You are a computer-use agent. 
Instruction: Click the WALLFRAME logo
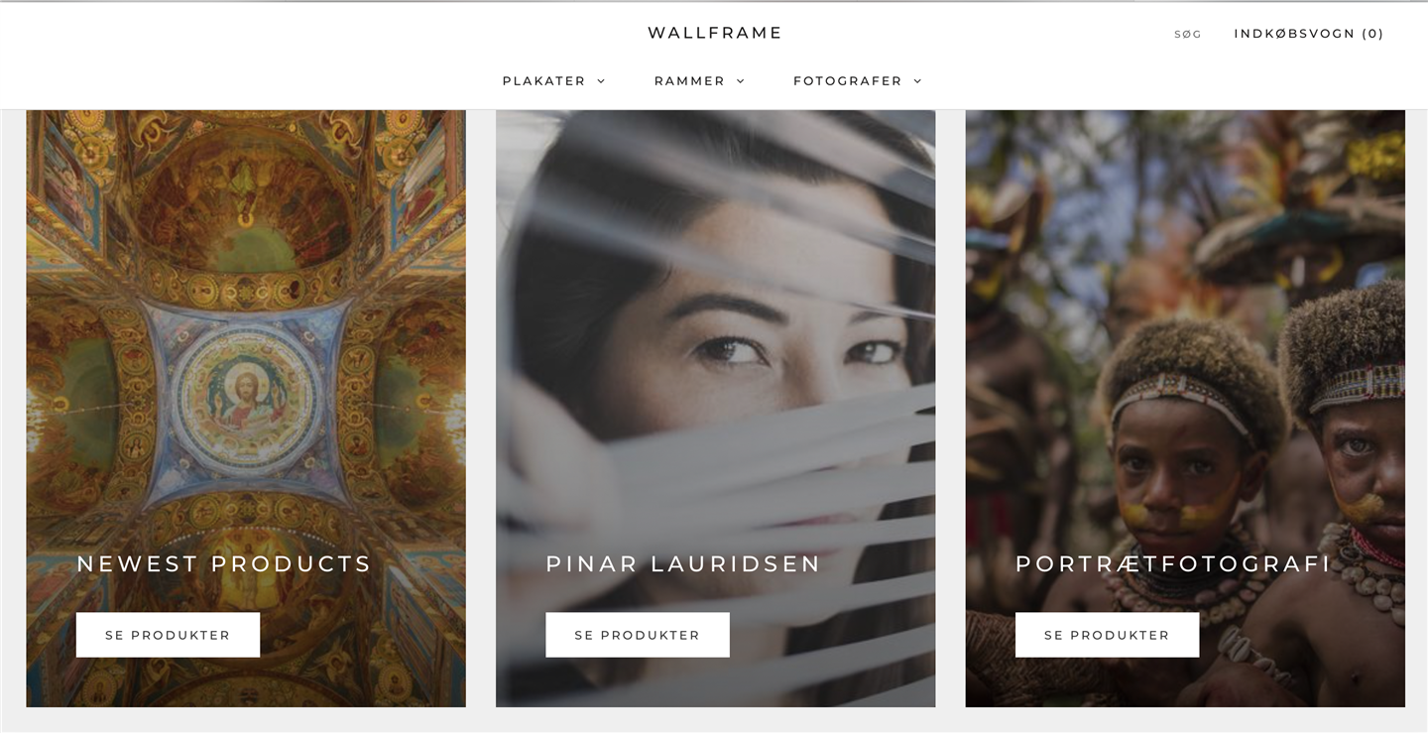pos(715,33)
